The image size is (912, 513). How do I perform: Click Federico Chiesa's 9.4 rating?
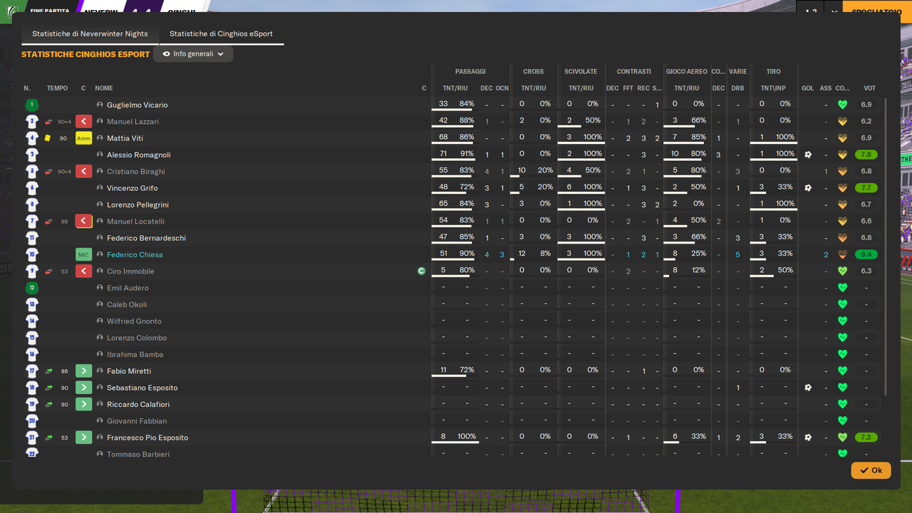coord(866,254)
